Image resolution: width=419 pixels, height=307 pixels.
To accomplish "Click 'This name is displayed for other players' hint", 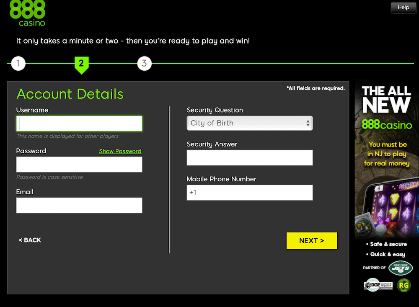I will click(x=67, y=136).
